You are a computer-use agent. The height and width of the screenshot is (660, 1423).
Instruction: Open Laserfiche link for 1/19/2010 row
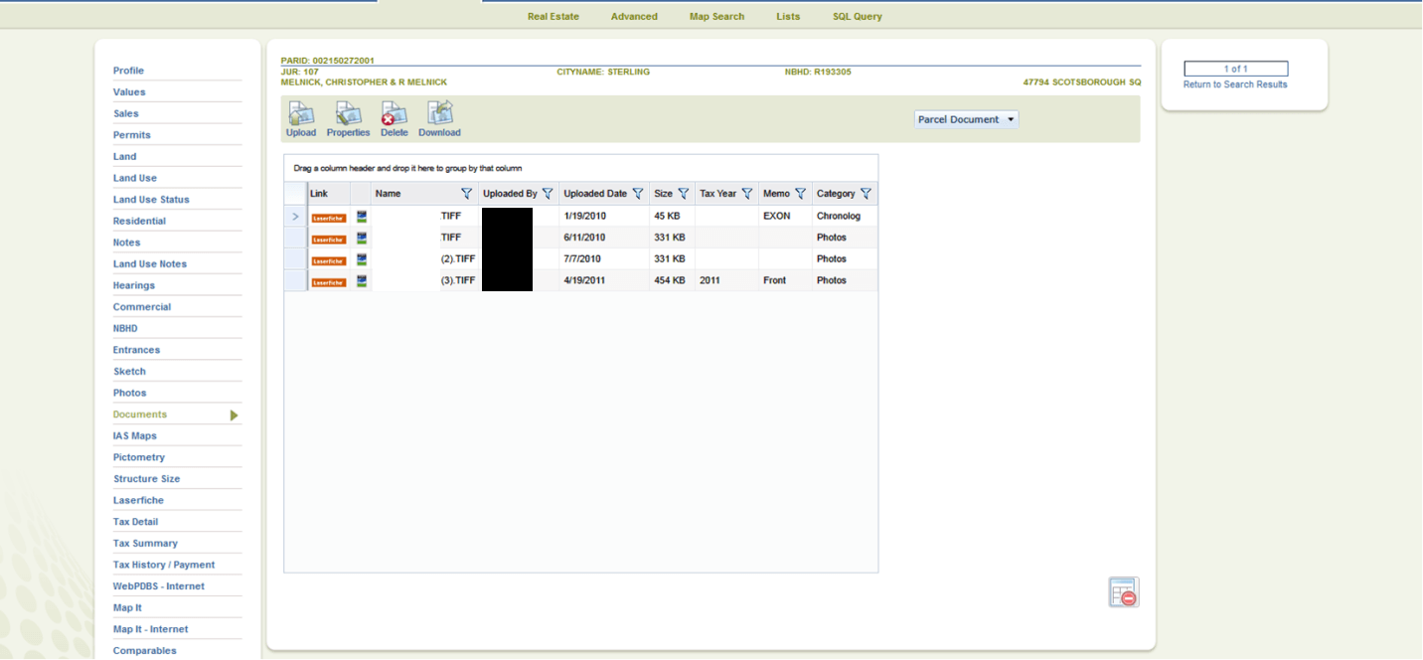click(329, 217)
